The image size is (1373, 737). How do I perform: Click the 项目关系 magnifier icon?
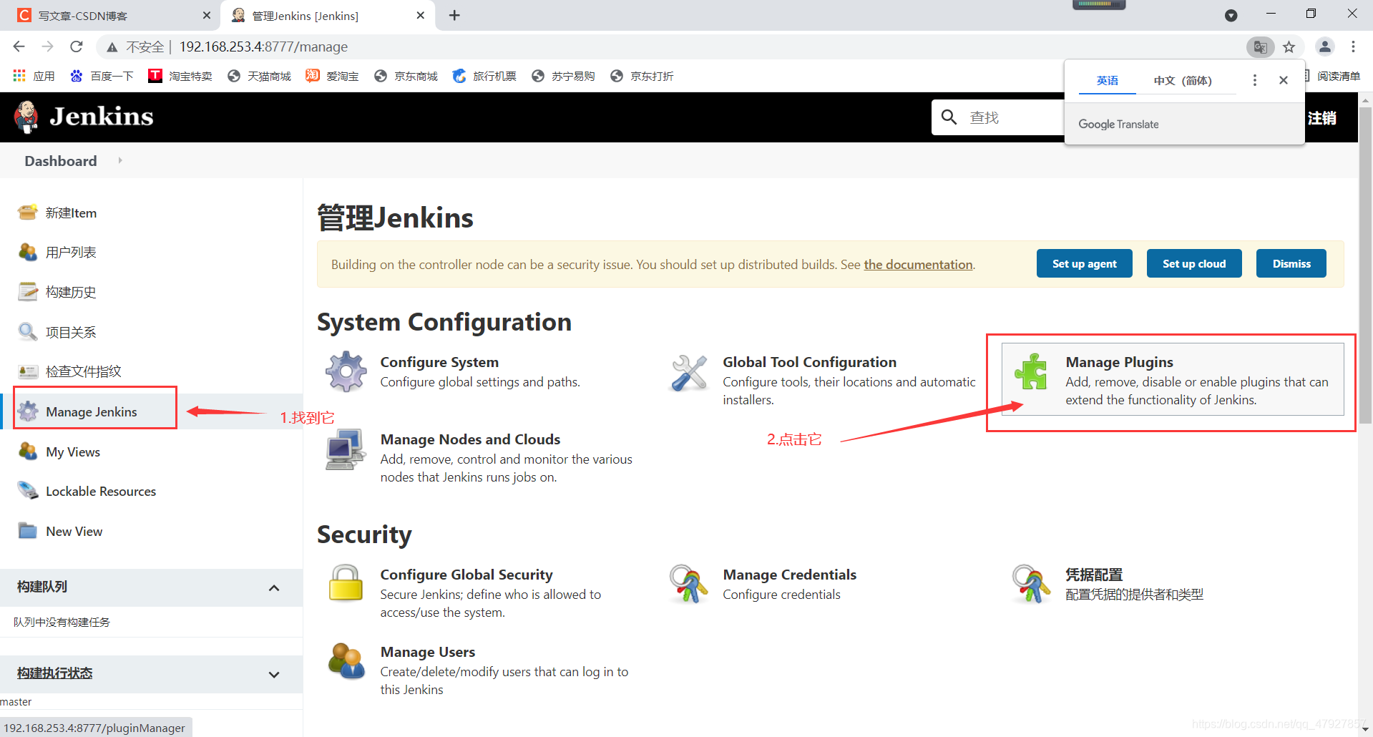click(x=28, y=332)
